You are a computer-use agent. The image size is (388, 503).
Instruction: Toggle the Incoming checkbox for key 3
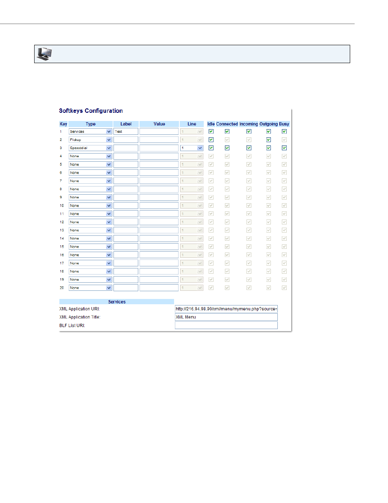pos(249,148)
